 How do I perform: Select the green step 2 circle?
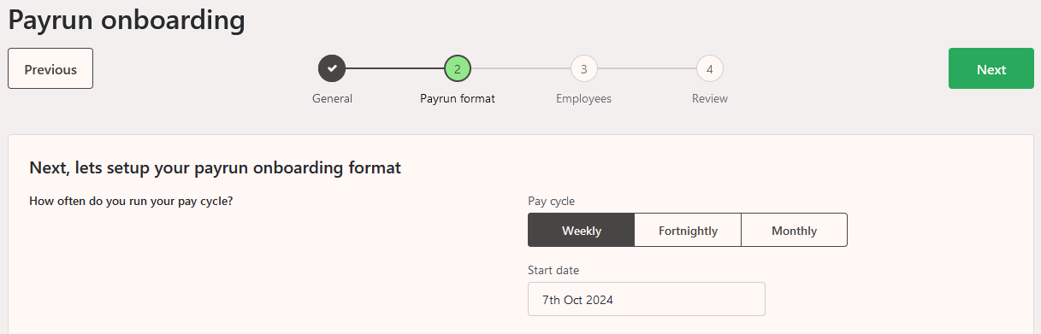point(458,67)
